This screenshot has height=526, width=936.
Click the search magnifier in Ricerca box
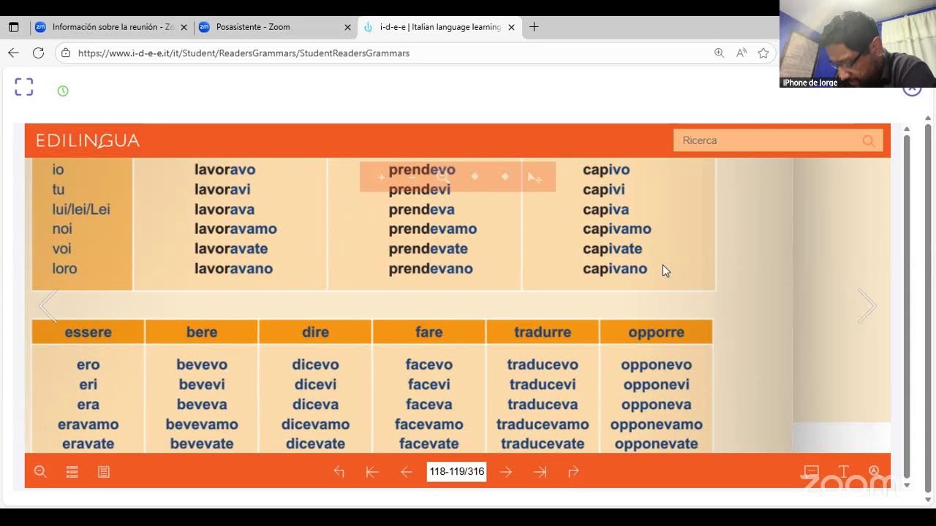pos(868,140)
